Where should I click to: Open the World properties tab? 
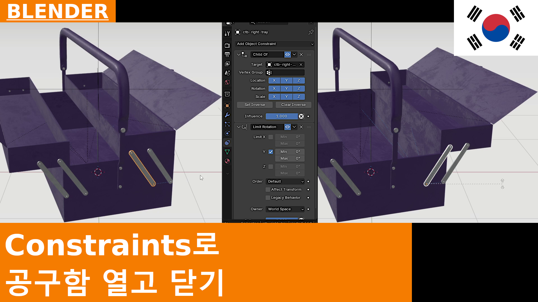click(x=227, y=82)
